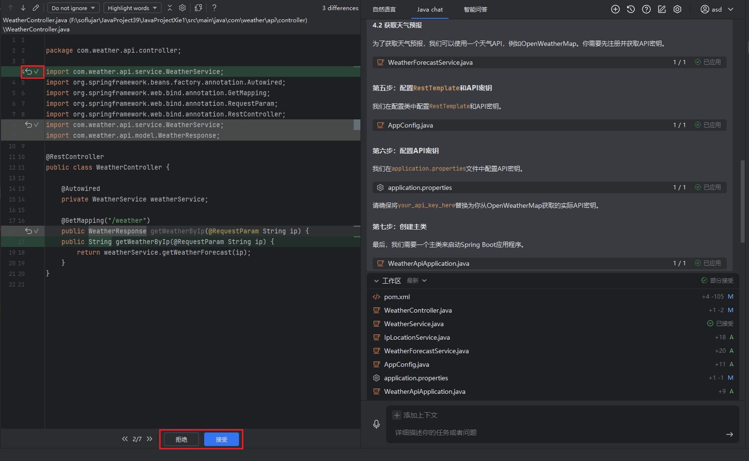Select WeatherForecastService.java in workspace list
The height and width of the screenshot is (461, 749).
(553, 351)
